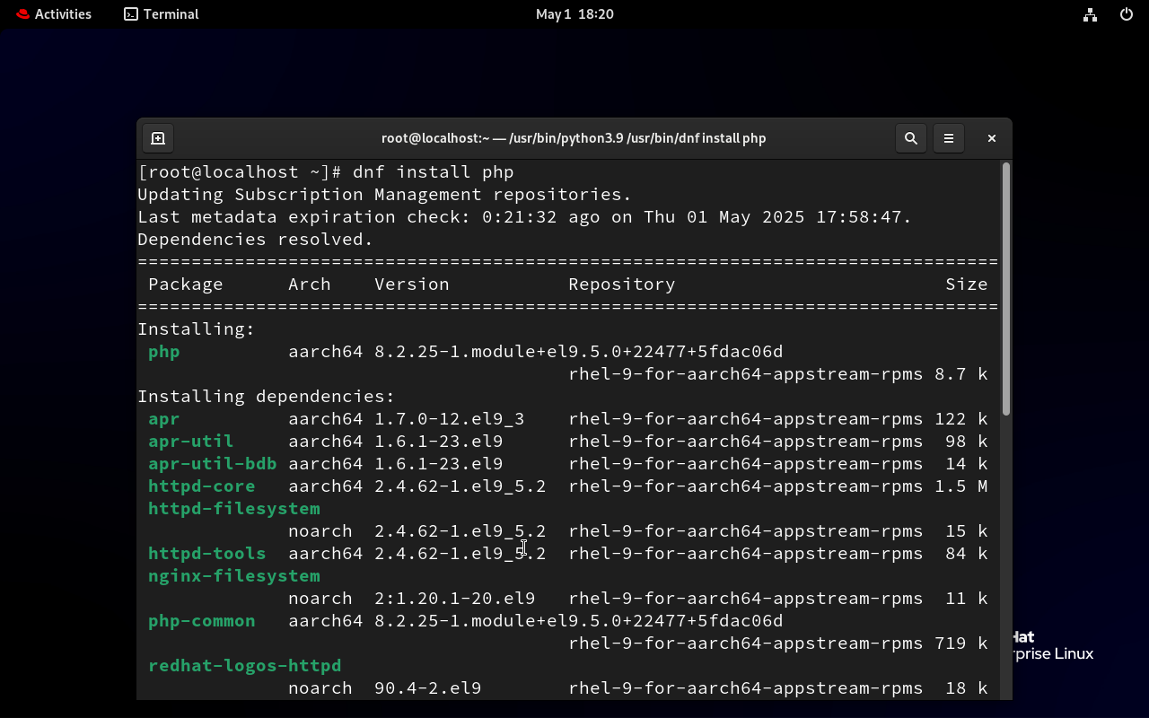Open the power menu icon

[x=1127, y=14]
